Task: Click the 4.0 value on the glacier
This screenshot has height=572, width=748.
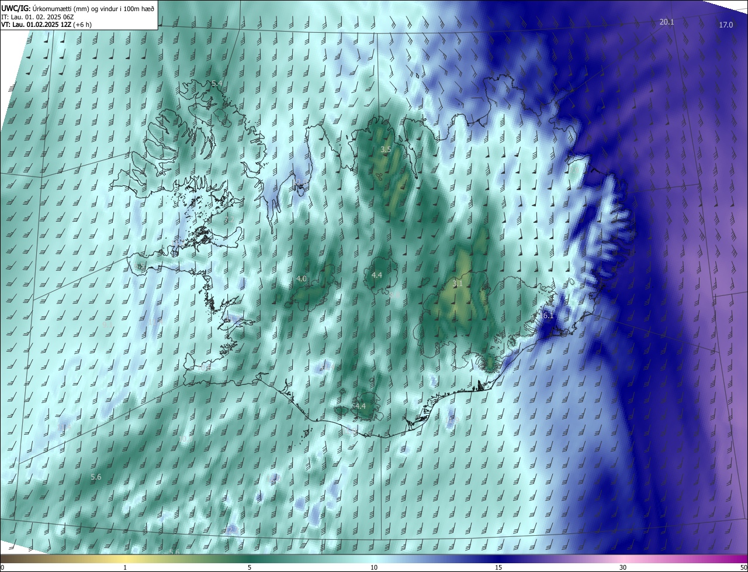Action: (302, 279)
